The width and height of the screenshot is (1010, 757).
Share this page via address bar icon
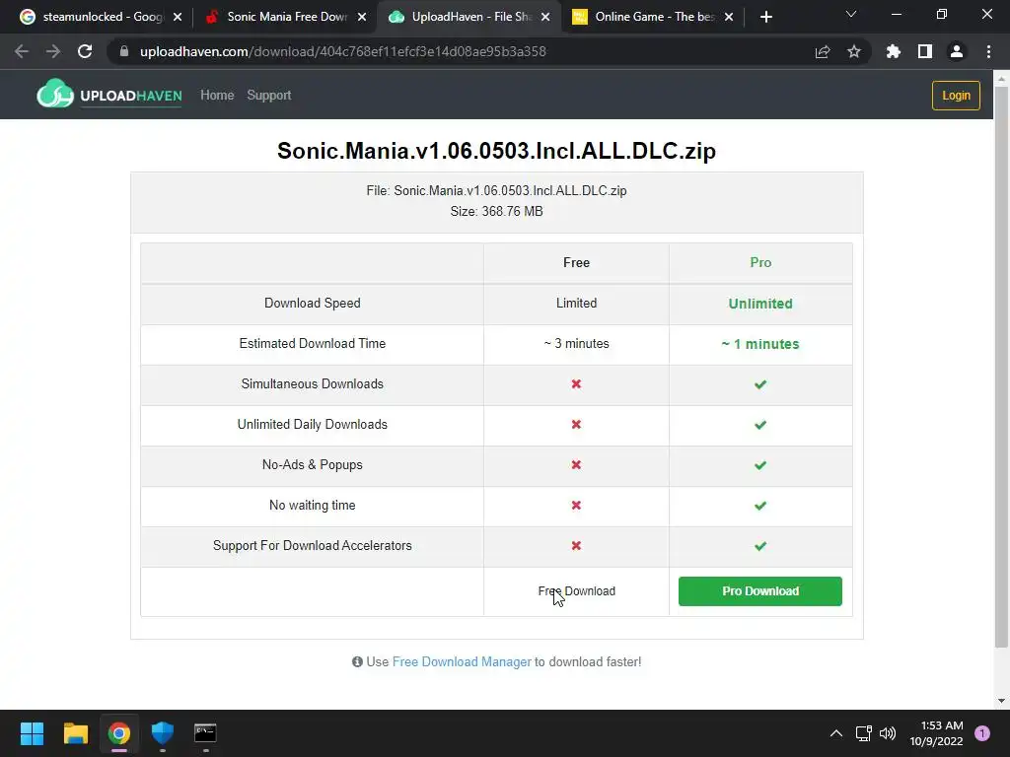click(x=823, y=51)
